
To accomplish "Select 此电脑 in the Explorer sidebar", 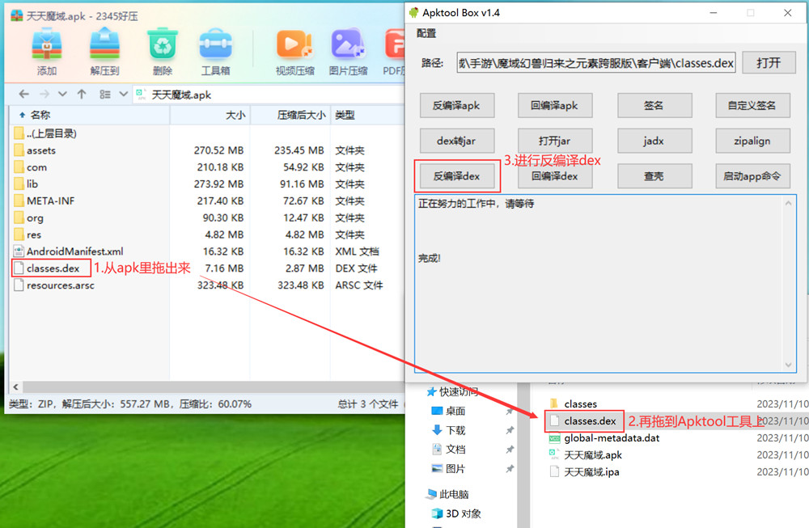I will coord(447,495).
